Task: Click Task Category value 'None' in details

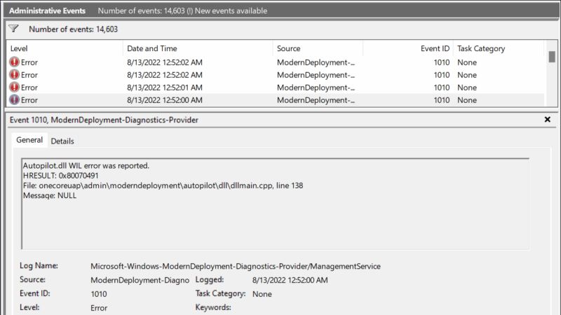Action: coord(262,294)
